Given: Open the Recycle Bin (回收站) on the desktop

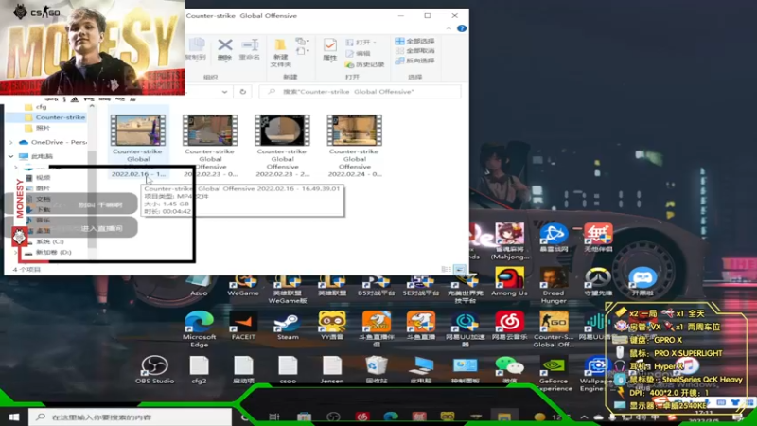Looking at the screenshot, I should 376,369.
